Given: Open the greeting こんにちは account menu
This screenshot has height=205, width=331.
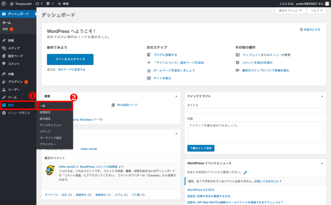Looking at the screenshot, I should [x=301, y=4].
